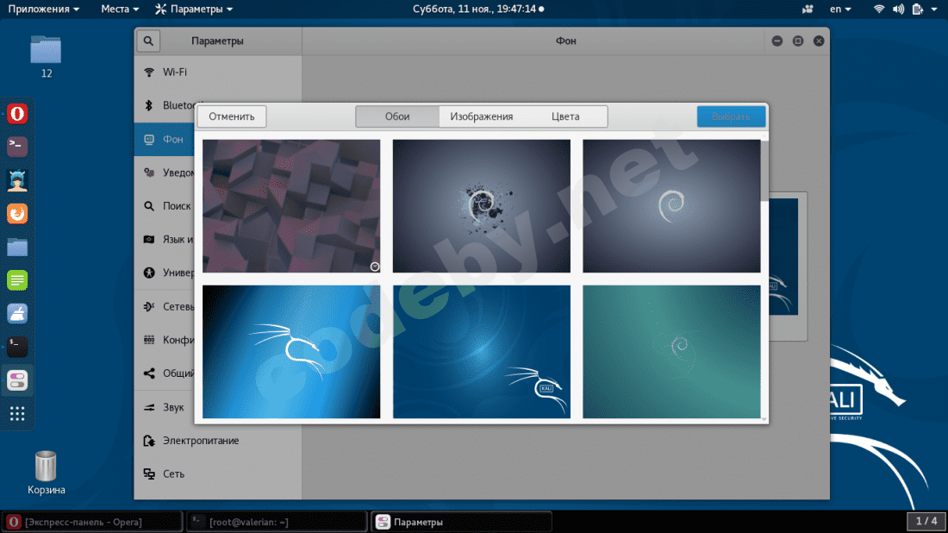Image resolution: width=948 pixels, height=533 pixels.
Task: Open Электропитание power settings in sidebar
Action: [218, 441]
